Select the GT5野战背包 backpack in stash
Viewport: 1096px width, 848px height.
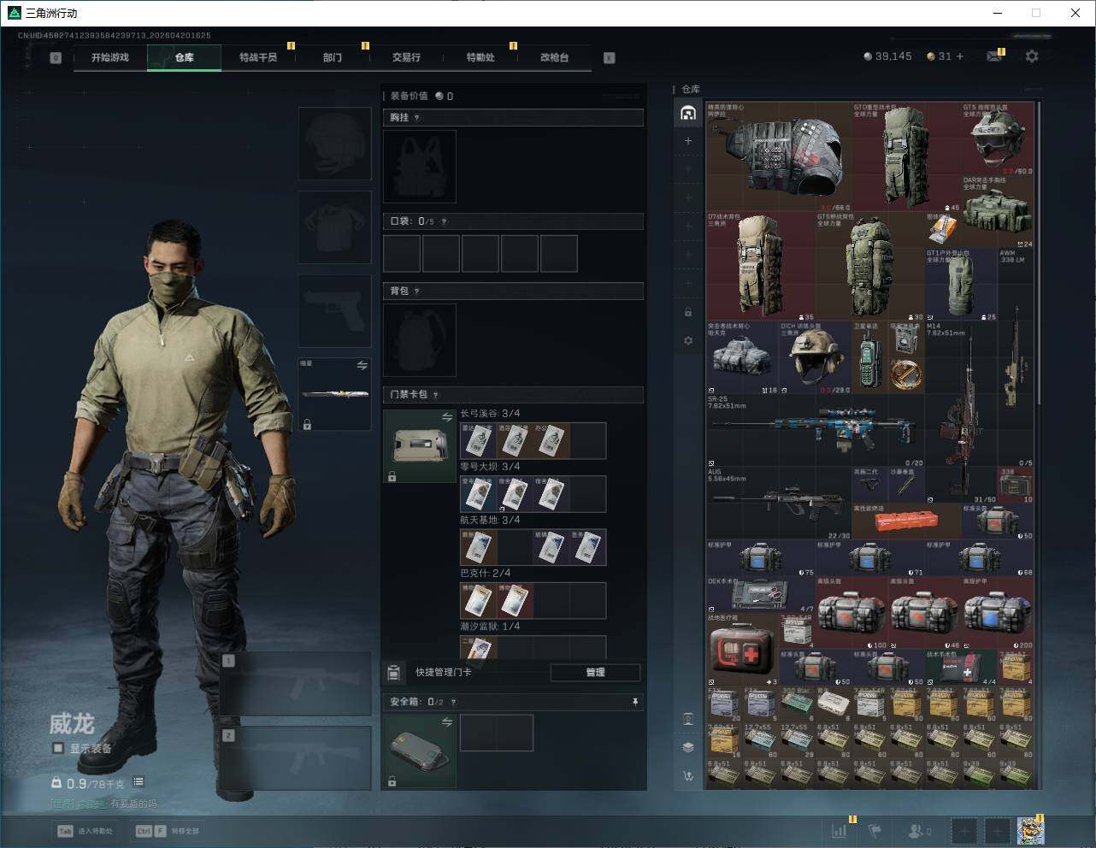[870, 267]
